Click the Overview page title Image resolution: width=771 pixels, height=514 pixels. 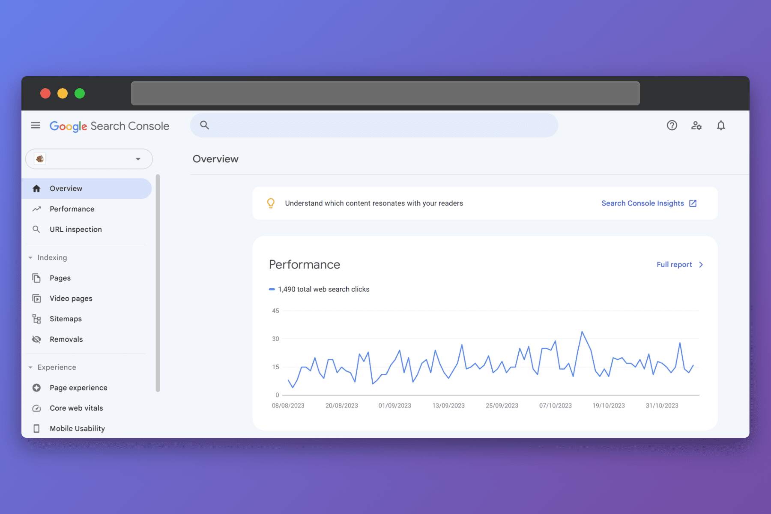(x=215, y=159)
